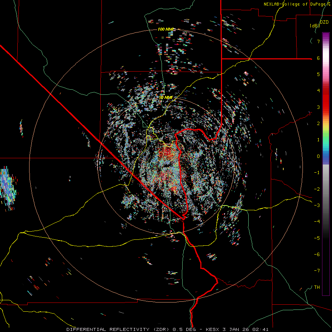Click the "-5" tick label on the scale

point(317,238)
